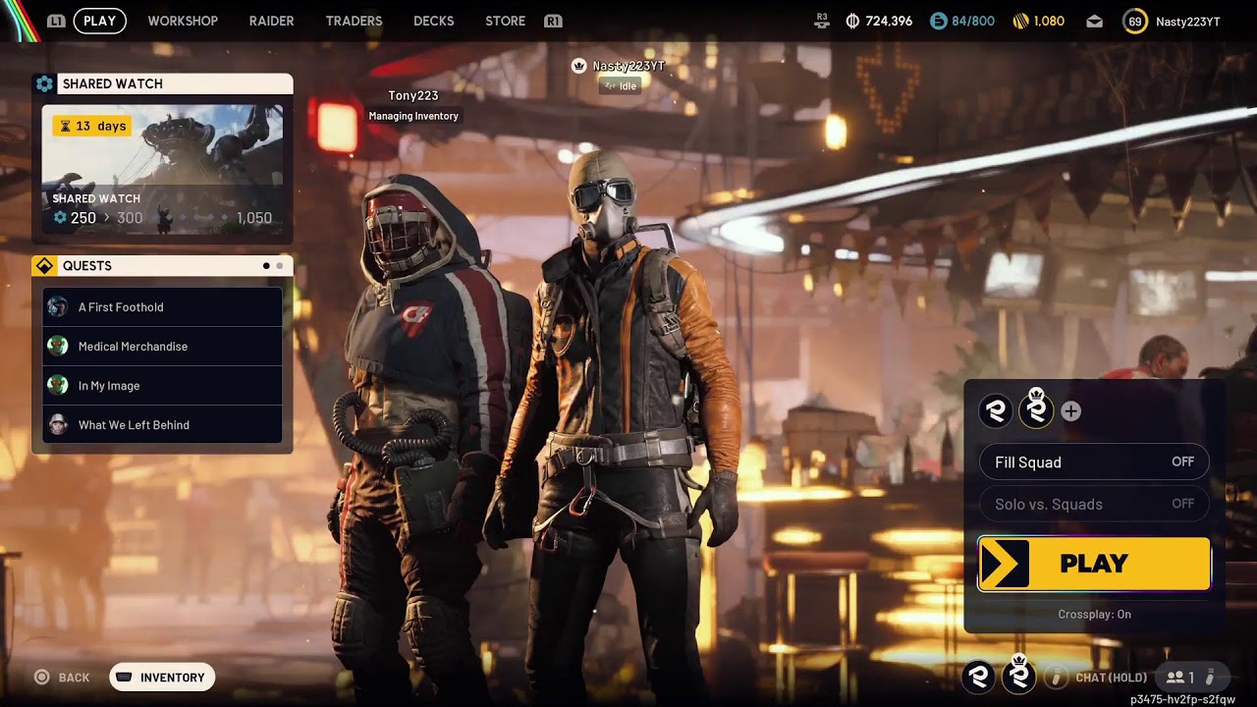The height and width of the screenshot is (707, 1257).
Task: Click the Quests page indicator dots
Action: pyautogui.click(x=272, y=266)
